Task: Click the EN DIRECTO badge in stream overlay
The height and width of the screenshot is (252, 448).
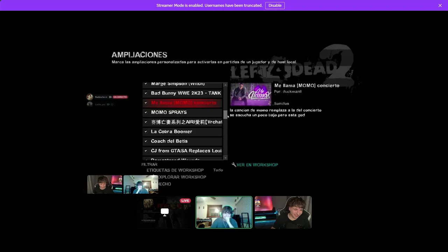Action: click(120, 97)
